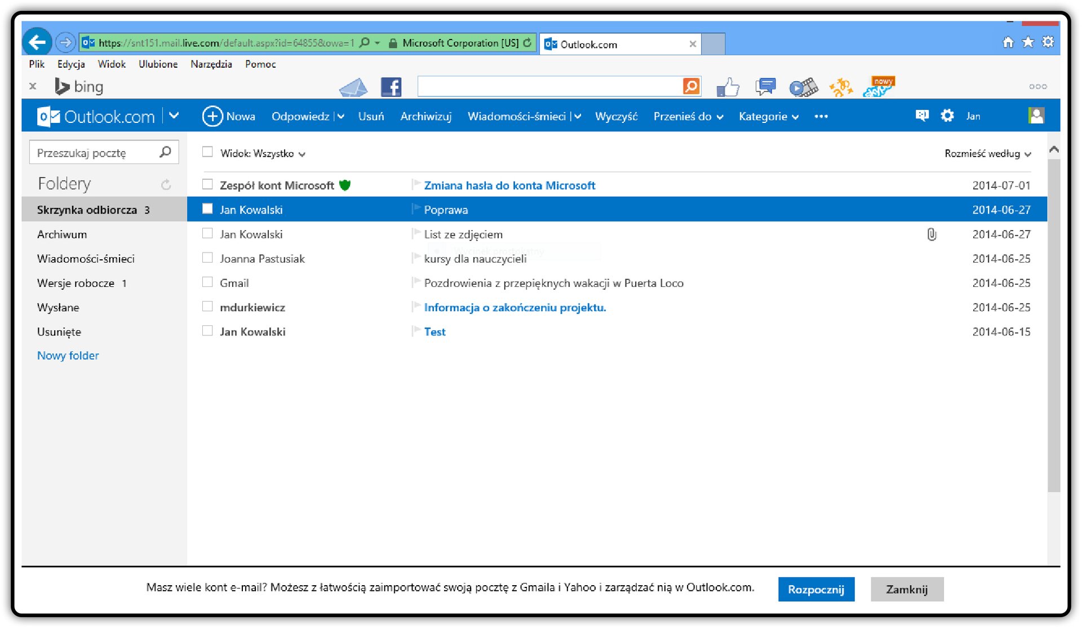The image size is (1082, 628).
Task: Open the Ulubione menu
Action: (158, 64)
